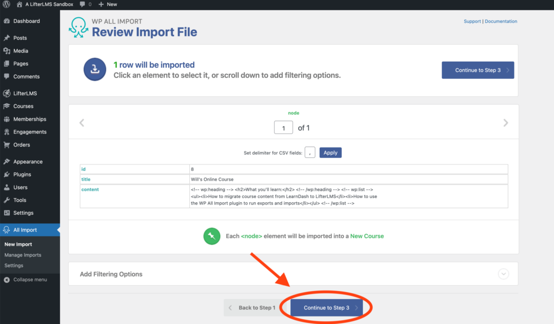Click the Comments speech-bubble sidebar icon

tap(6, 76)
